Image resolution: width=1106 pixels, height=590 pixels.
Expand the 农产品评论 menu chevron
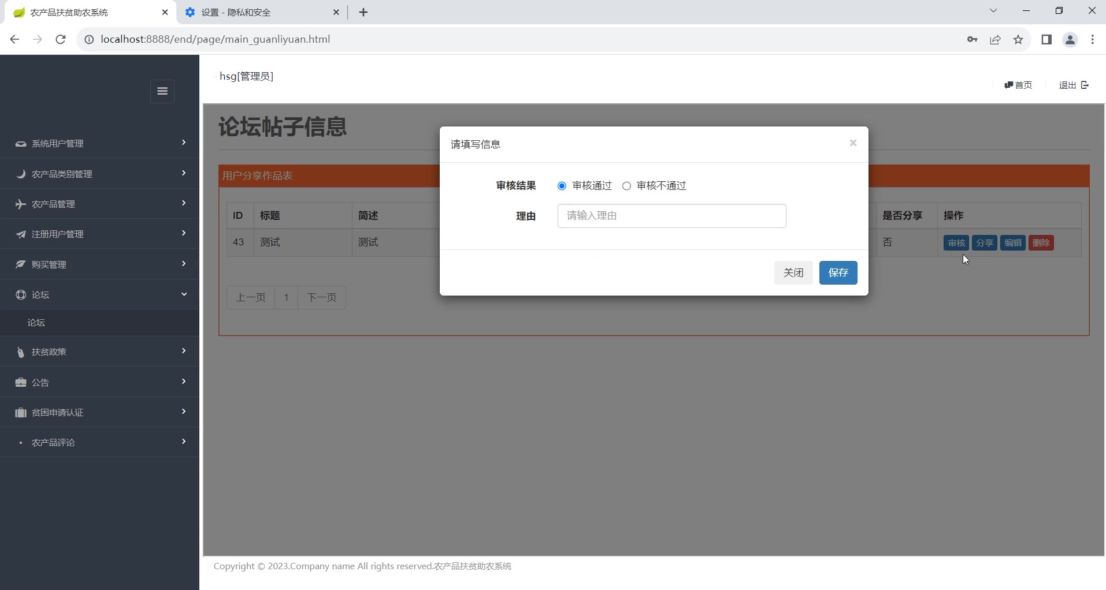[x=184, y=442]
